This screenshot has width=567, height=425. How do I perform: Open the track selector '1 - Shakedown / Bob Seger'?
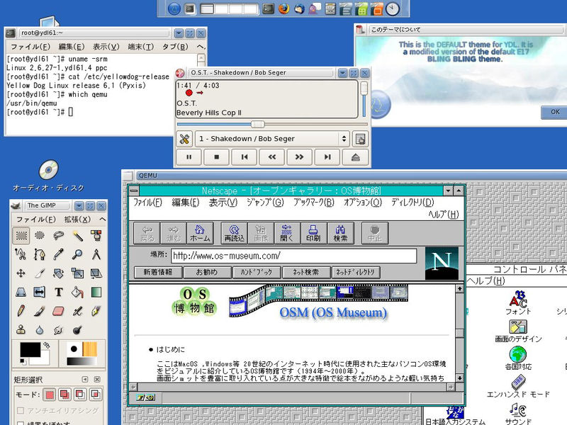click(x=272, y=139)
